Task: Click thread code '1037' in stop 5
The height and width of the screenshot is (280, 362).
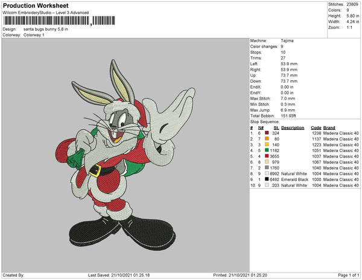Action: 317,156
